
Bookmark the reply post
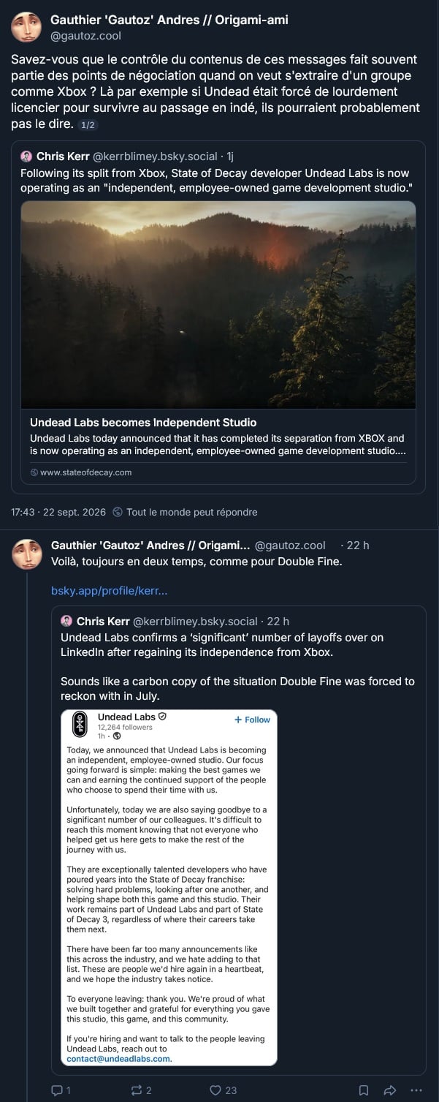(x=364, y=1090)
